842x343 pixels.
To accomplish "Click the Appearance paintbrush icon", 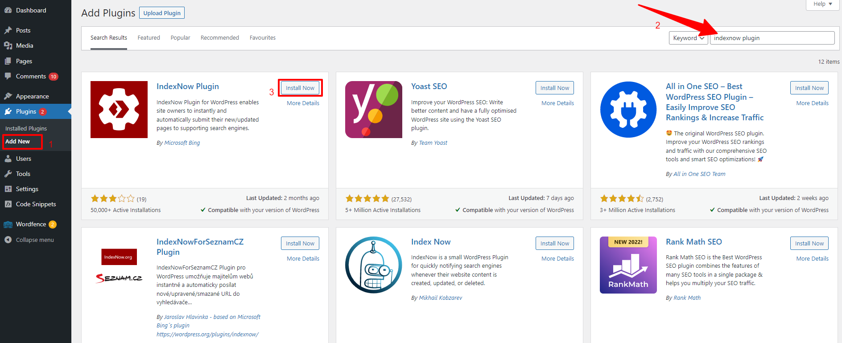I will tap(8, 96).
